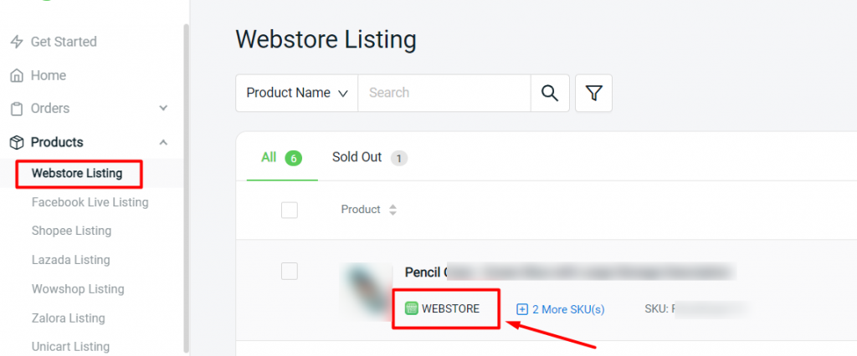The height and width of the screenshot is (356, 857).
Task: Select the All products tab
Action: pos(282,158)
